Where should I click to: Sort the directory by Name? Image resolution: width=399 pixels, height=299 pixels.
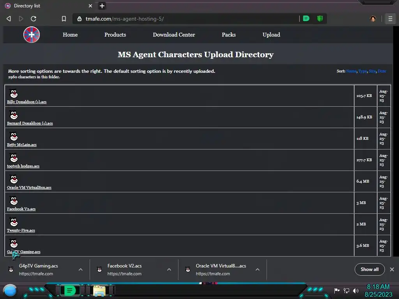pos(351,71)
